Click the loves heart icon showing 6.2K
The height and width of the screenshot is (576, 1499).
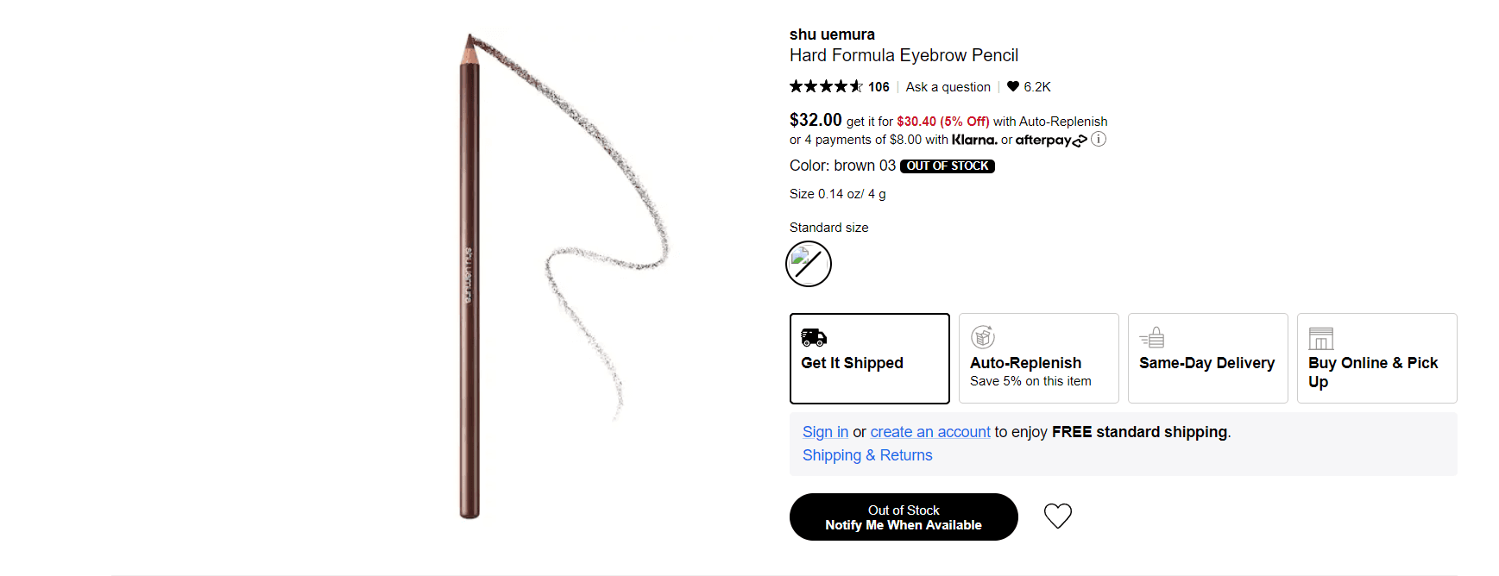tap(1013, 86)
